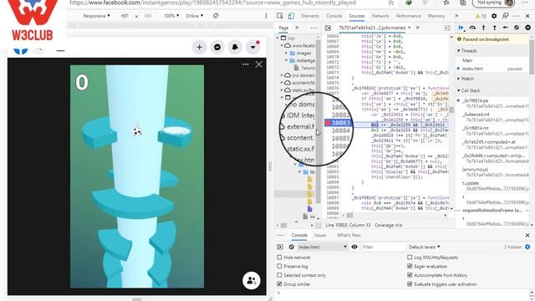535x301 pixels.
Task: Close the instant game overlay
Action: pyautogui.click(x=259, y=64)
